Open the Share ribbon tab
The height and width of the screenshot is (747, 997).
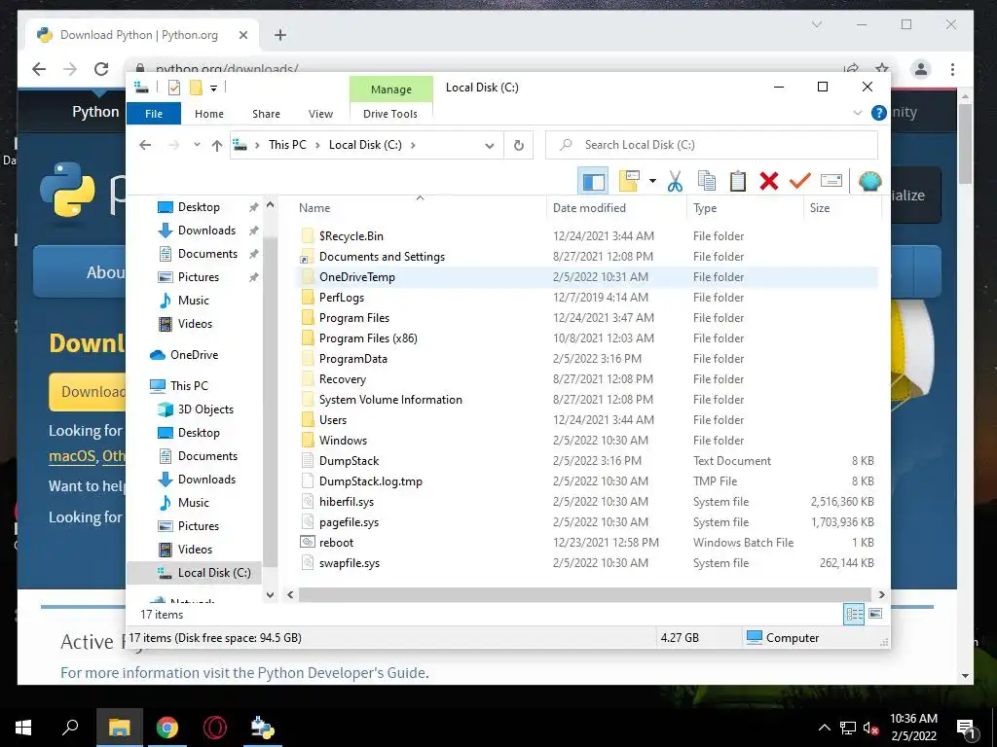coord(266,114)
